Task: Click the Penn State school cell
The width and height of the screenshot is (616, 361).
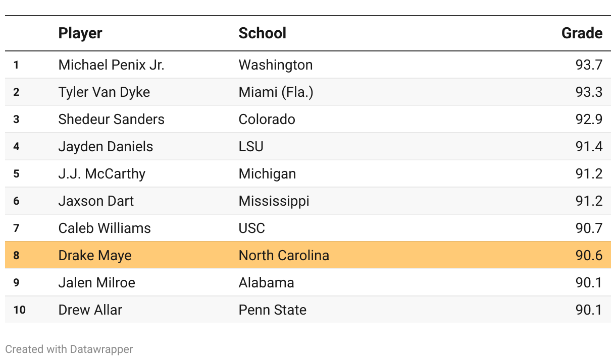Action: (x=272, y=310)
